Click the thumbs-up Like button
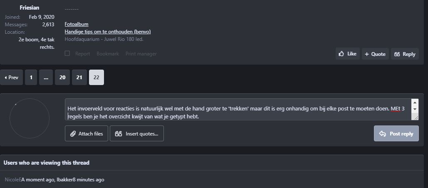This screenshot has height=188, width=428. pos(347,54)
